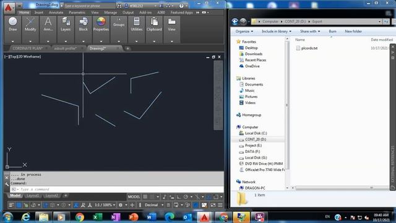Open Excel from the taskbar
Image resolution: width=396 pixels, height=223 pixels.
click(x=97, y=217)
